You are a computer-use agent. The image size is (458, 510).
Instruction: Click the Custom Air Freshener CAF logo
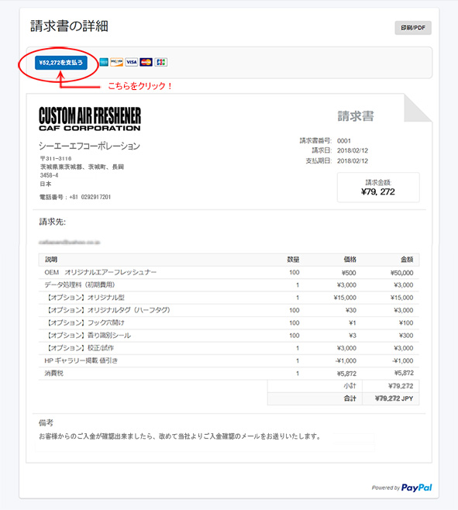pos(90,119)
